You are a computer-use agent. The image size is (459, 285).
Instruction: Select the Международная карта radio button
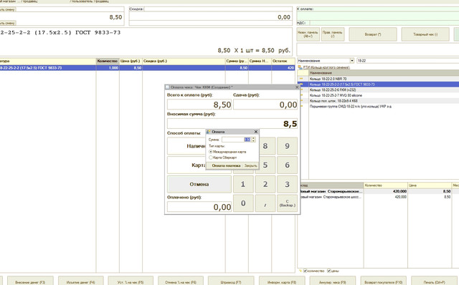tap(210, 152)
